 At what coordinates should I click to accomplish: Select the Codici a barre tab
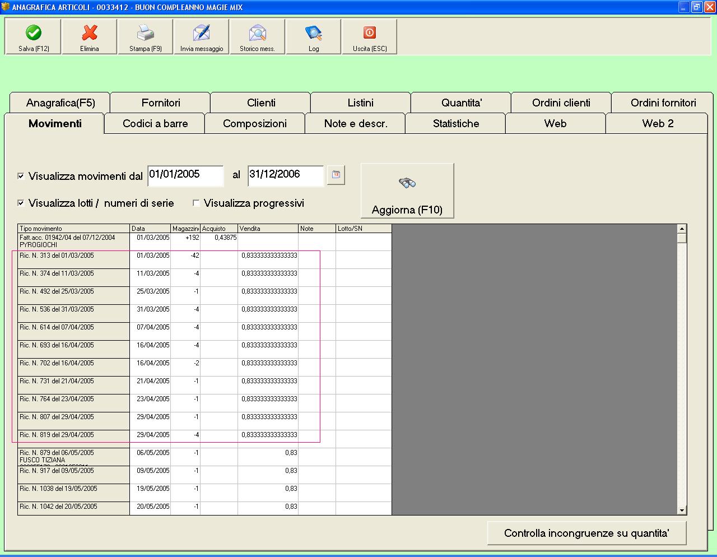(155, 124)
